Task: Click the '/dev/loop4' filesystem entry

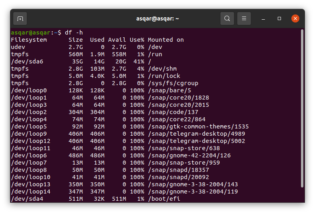Action: tap(29, 119)
